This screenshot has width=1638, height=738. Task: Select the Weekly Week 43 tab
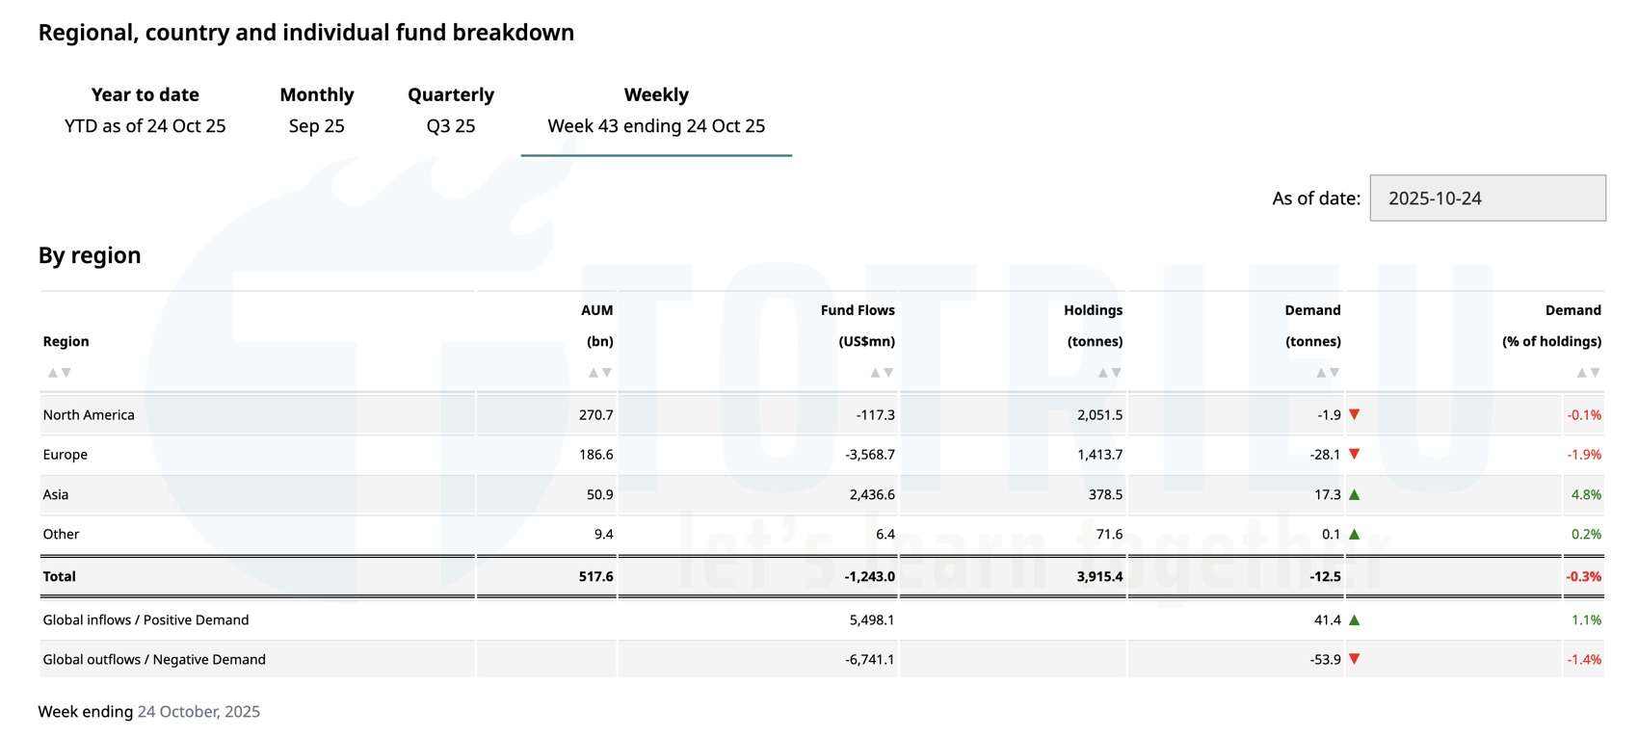point(656,110)
